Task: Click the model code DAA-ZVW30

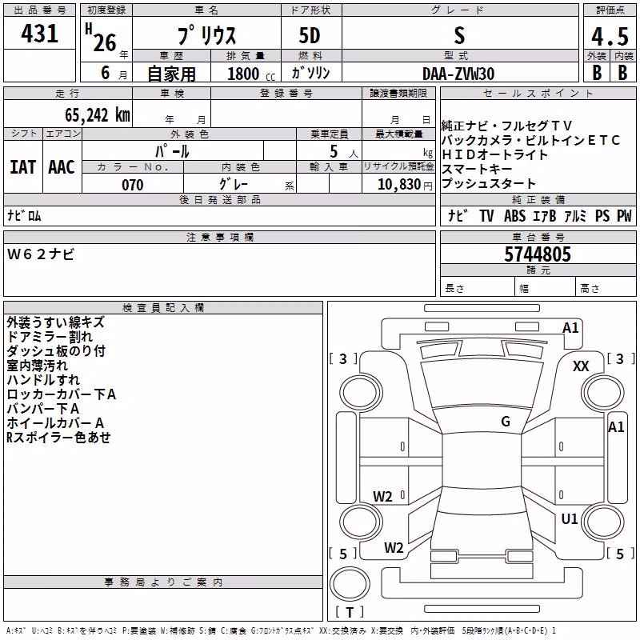Action: click(x=458, y=74)
